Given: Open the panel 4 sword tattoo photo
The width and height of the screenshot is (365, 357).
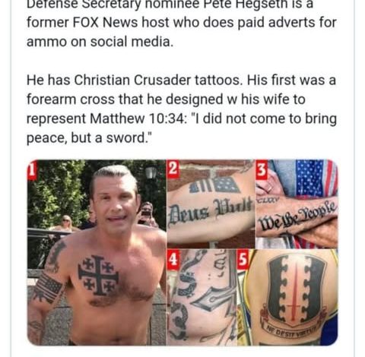Looking at the screenshot, I should click(202, 297).
